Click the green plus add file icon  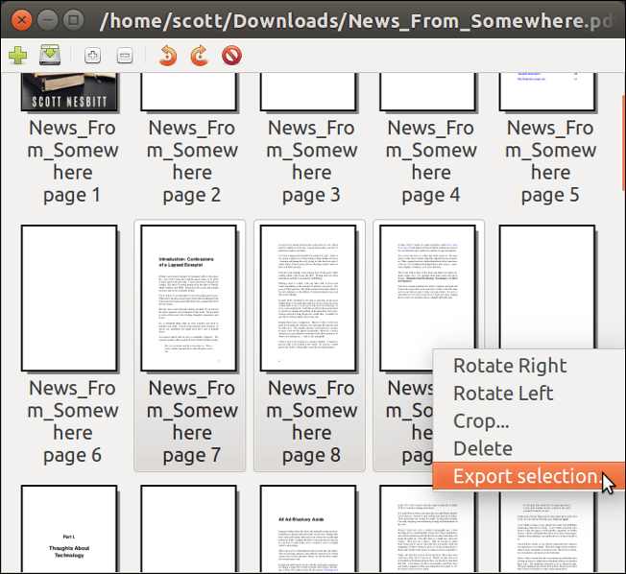pyautogui.click(x=18, y=56)
